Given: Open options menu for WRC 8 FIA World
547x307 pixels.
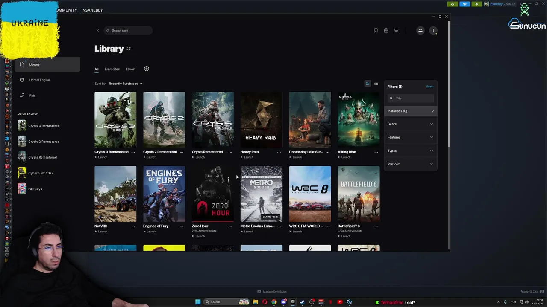Looking at the screenshot, I should tap(327, 226).
